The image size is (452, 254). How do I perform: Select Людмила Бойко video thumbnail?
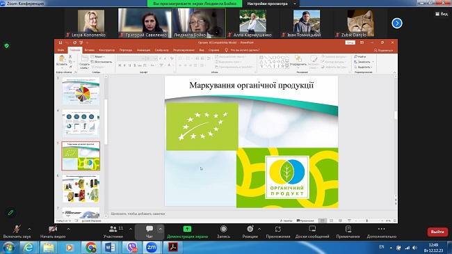[199, 23]
